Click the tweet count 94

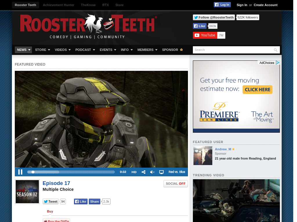pyautogui.click(x=63, y=201)
